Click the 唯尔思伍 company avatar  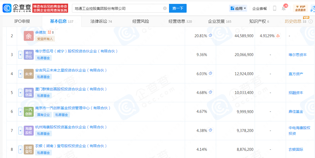29,55
